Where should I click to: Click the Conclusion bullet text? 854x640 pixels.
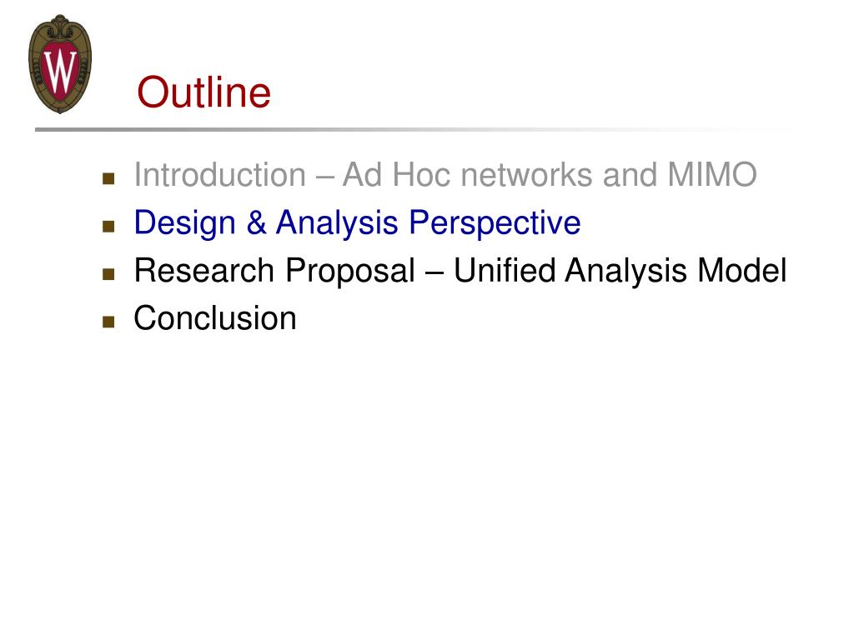(215, 317)
